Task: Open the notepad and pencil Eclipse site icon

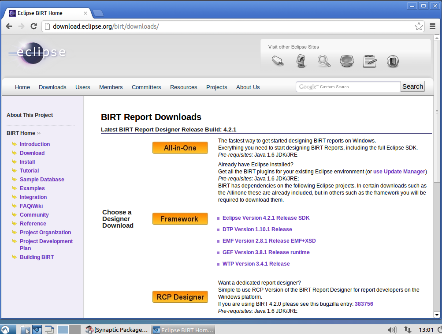Action: coord(370,61)
